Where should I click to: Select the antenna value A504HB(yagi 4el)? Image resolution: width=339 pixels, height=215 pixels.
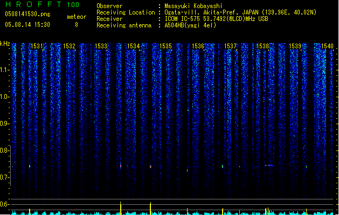(190, 25)
